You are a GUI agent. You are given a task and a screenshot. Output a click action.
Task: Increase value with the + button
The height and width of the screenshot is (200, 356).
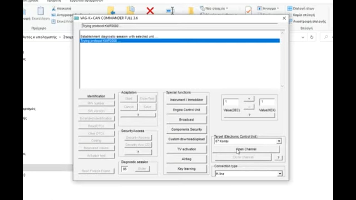click(x=249, y=99)
